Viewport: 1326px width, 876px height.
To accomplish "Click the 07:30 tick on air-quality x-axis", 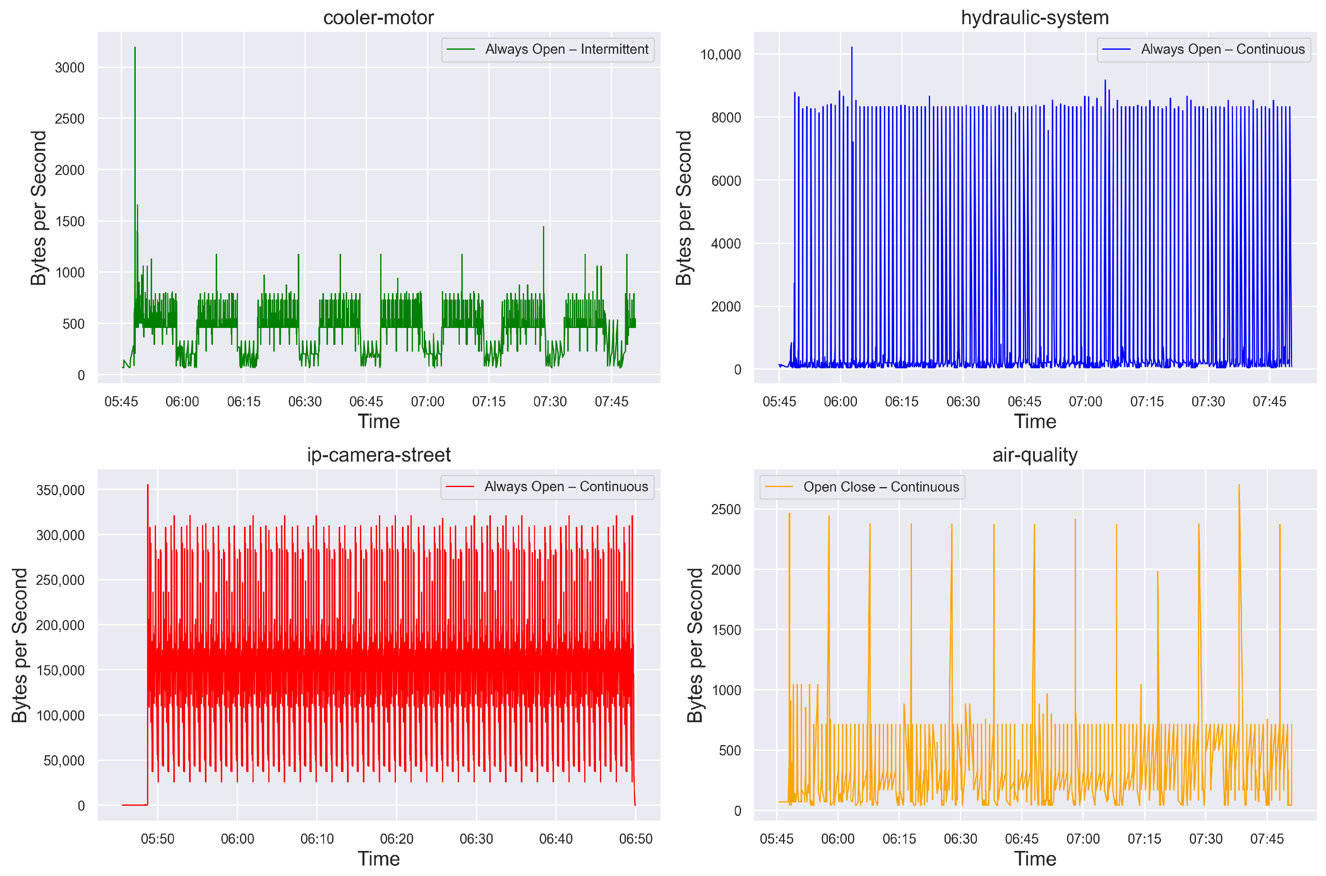I will coord(1206,839).
